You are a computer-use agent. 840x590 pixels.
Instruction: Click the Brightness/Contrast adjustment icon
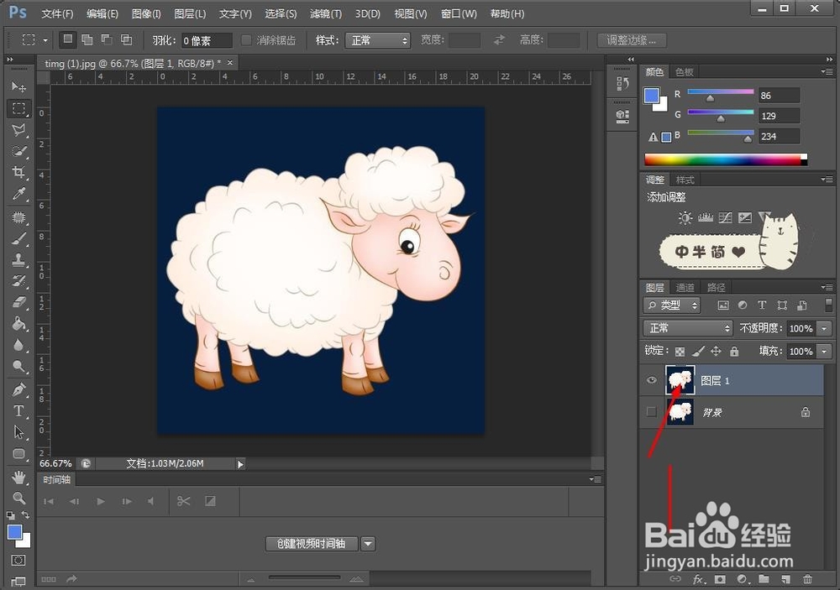click(685, 217)
